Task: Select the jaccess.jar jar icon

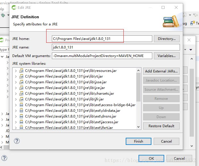Action: point(21,122)
